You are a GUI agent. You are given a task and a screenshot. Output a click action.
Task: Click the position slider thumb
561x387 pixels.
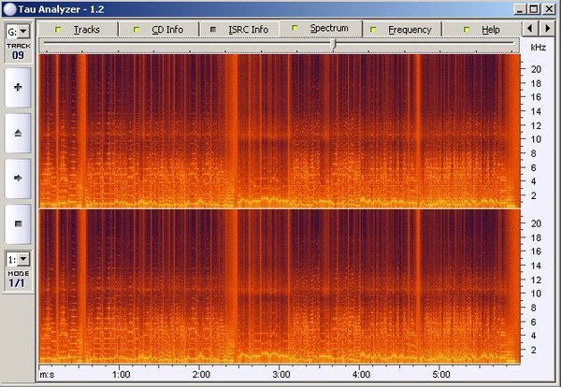(x=334, y=44)
